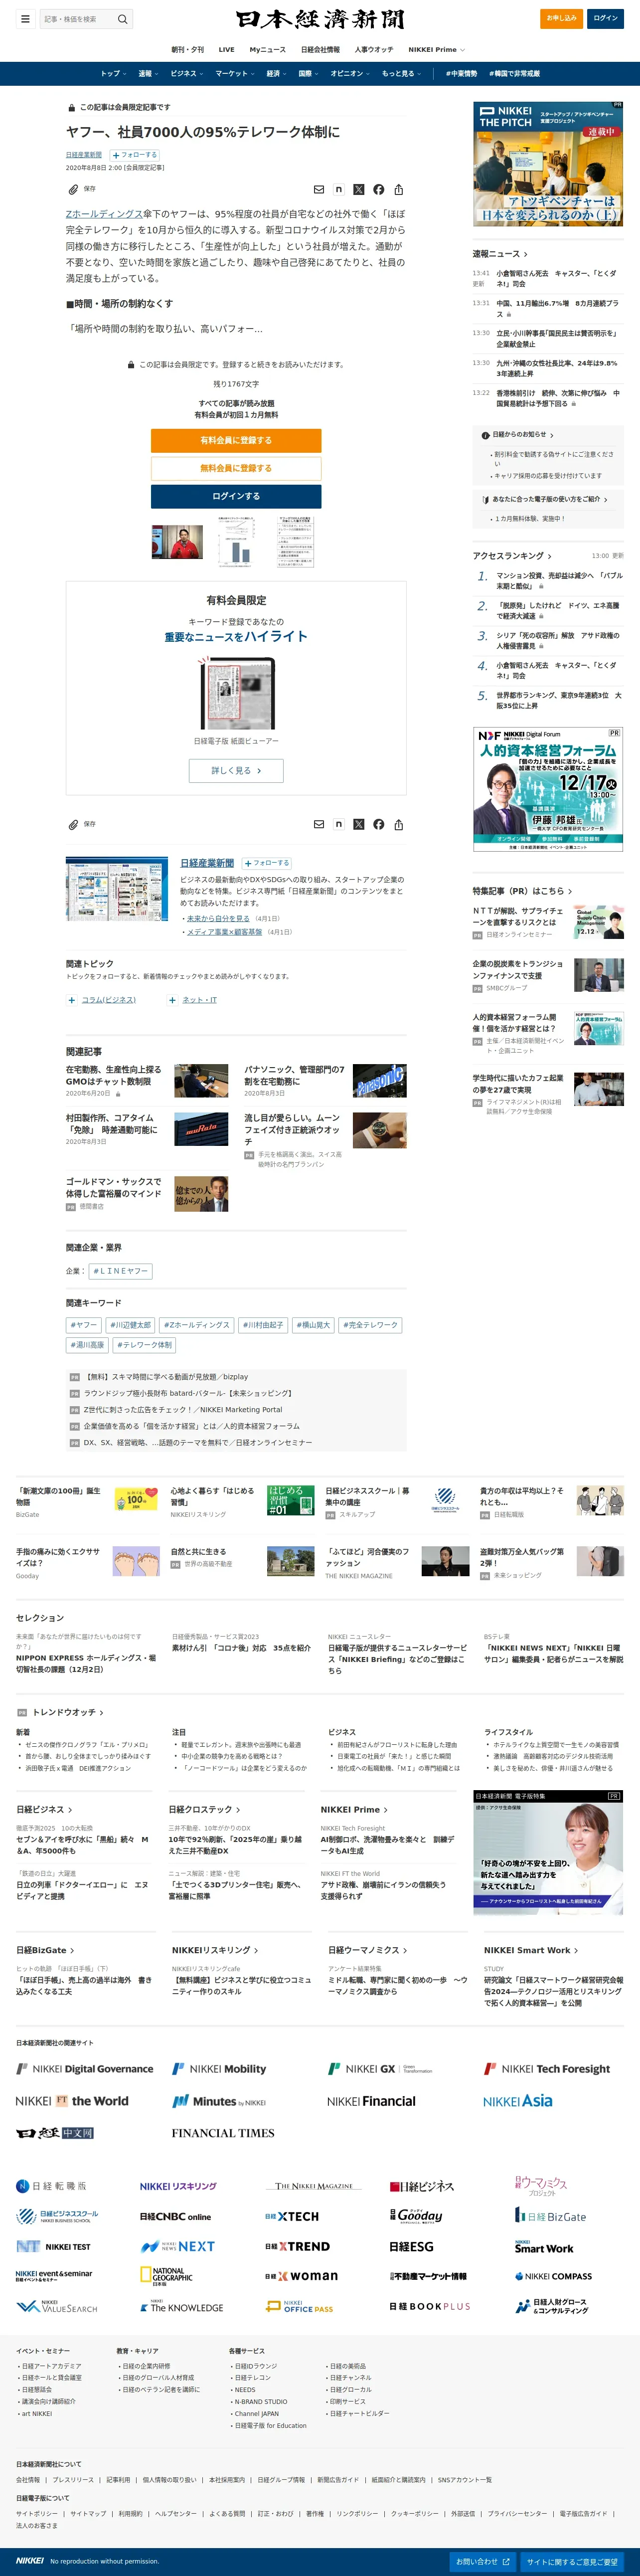Screen dimensions: 640x2576
Task: Share to Facebook icon below article
Action: [x=379, y=825]
